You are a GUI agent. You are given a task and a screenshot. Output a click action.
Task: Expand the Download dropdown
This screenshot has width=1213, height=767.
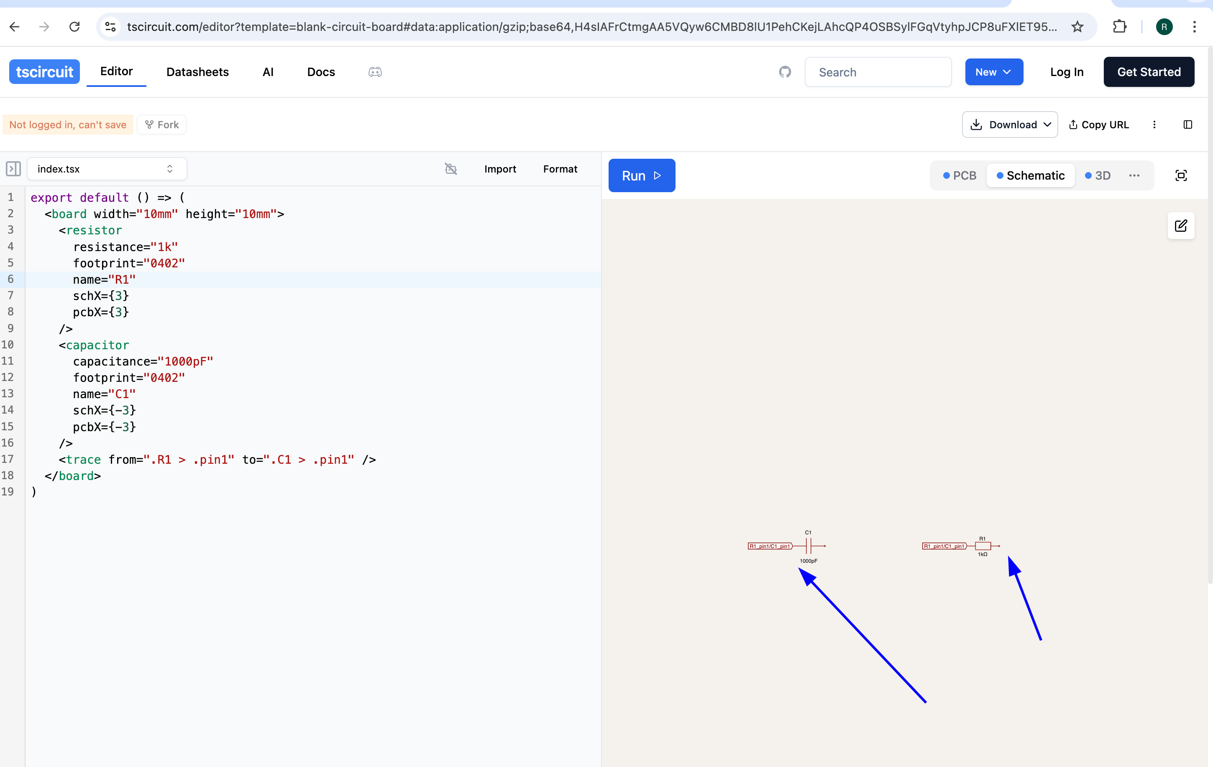click(1009, 125)
